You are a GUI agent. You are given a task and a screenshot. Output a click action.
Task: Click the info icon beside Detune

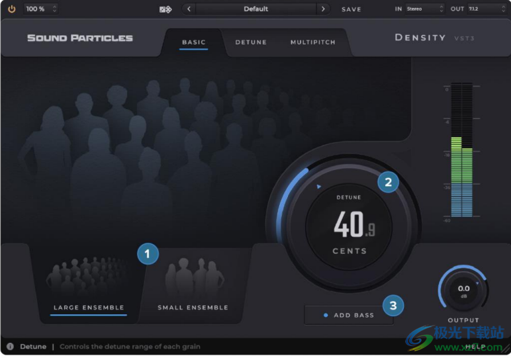point(10,346)
